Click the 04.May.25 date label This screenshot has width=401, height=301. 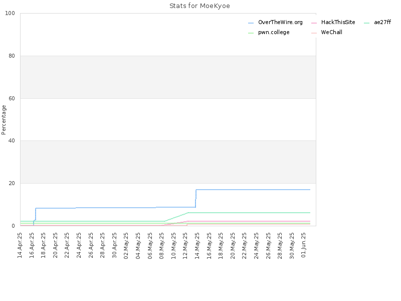tap(138, 246)
